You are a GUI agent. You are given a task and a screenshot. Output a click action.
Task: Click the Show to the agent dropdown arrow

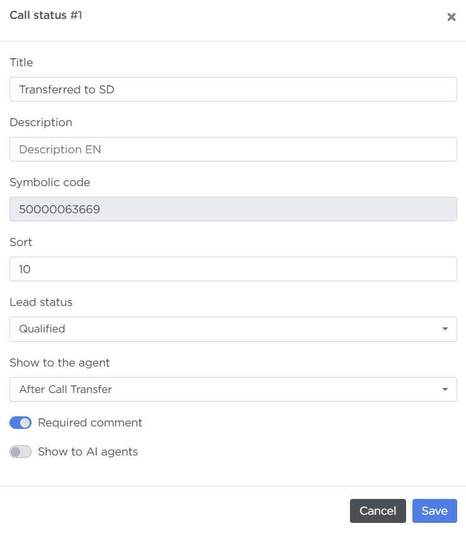(445, 389)
